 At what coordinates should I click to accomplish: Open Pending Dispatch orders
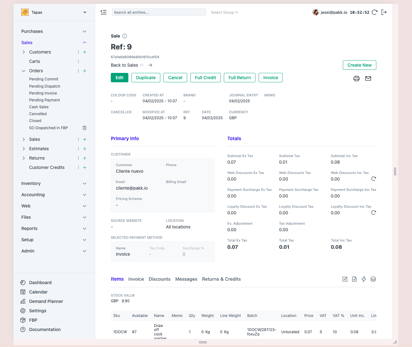click(44, 86)
